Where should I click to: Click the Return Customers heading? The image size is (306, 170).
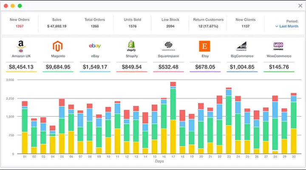coord(208,20)
